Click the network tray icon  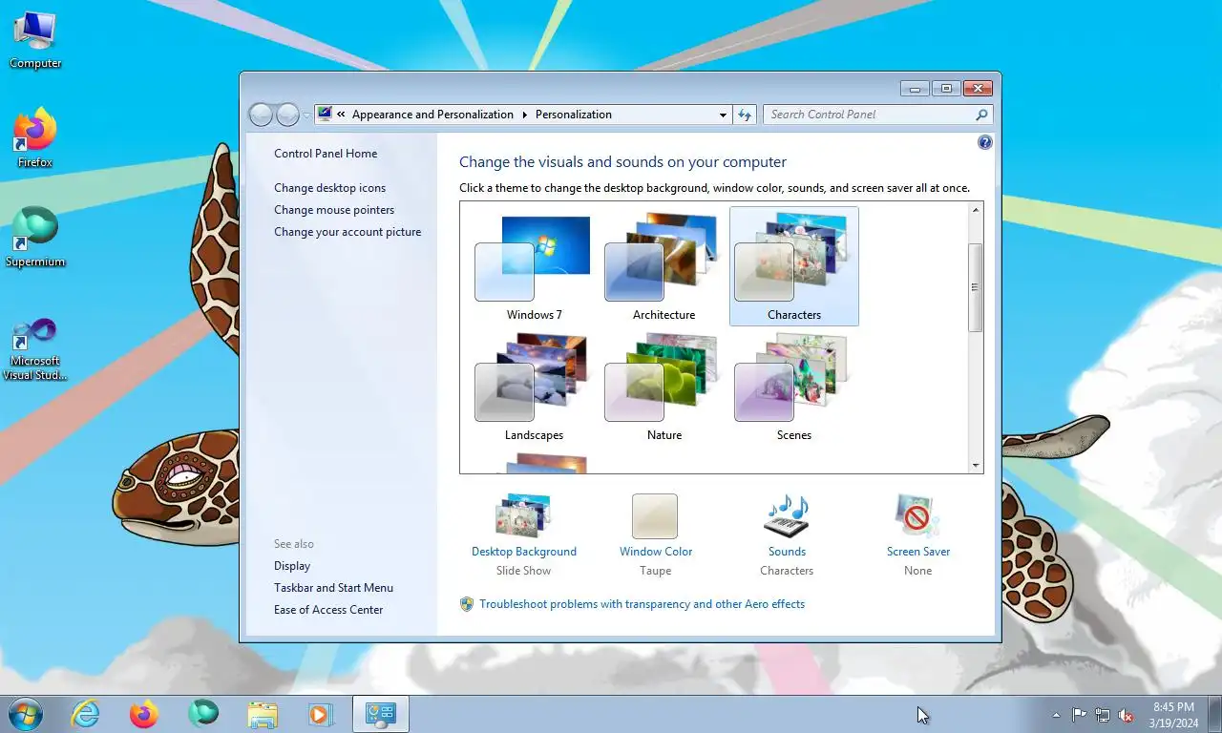(1103, 715)
